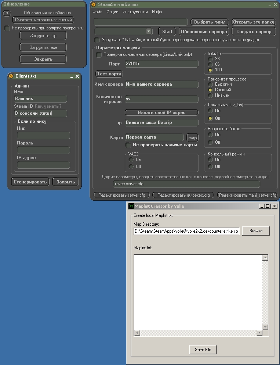Image resolution: width=280 pixels, height=365 pixels.
Task: Select Off under Консольный режим
Action: click(210, 167)
